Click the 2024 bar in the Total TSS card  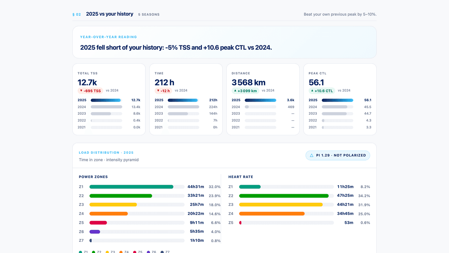[106, 107]
